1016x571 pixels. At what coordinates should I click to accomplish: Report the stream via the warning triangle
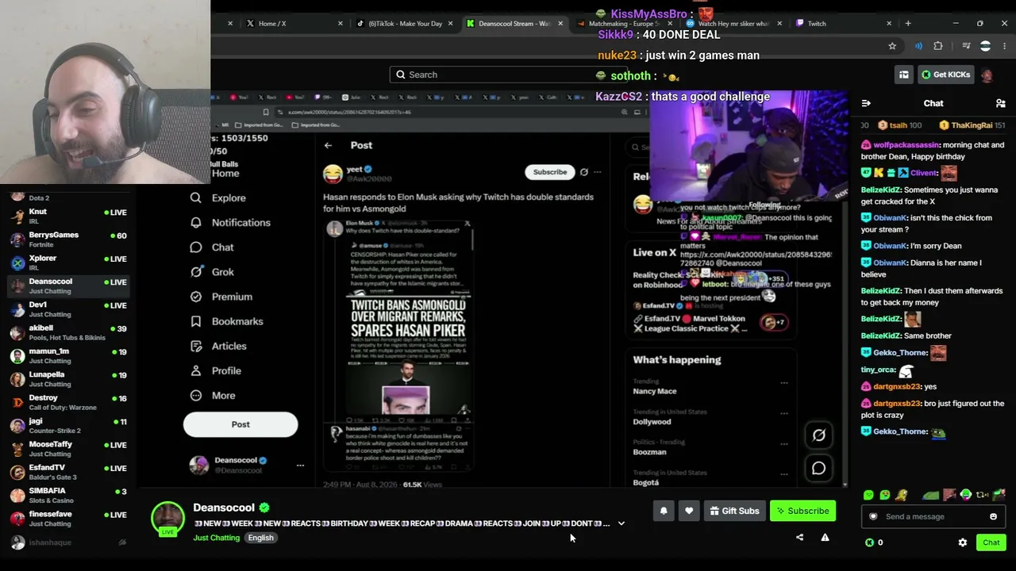pos(825,538)
